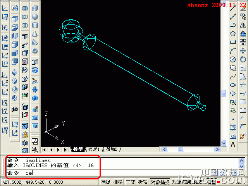Screen dimensions: 248x186
Task: Toggle 捕捉 snap mode in status bar
Action: [x=105, y=182]
